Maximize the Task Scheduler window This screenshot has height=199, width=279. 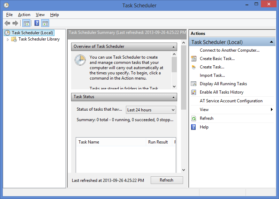256,4
